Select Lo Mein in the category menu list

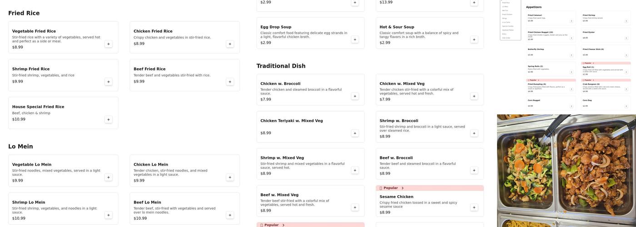click(505, 6)
